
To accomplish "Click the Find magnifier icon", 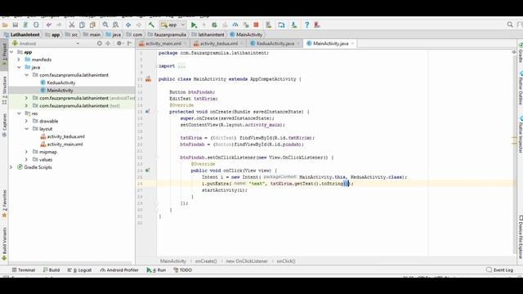I will click(105, 25).
